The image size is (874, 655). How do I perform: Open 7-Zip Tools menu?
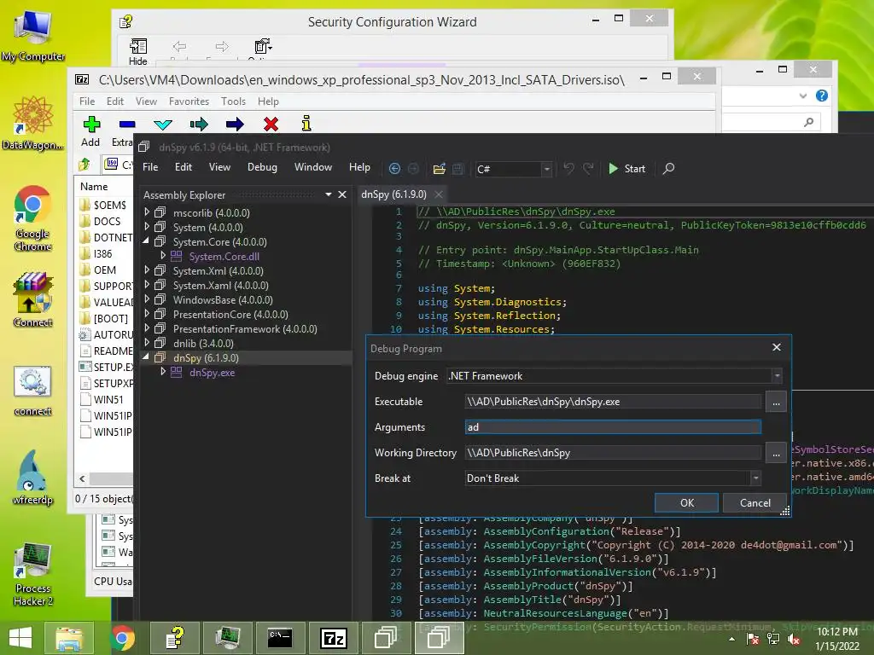233,101
